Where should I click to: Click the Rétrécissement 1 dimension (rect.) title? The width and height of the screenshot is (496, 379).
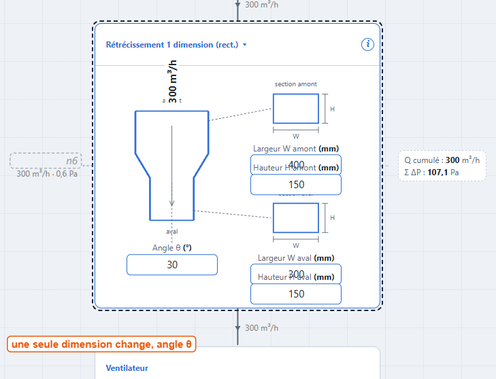point(171,45)
